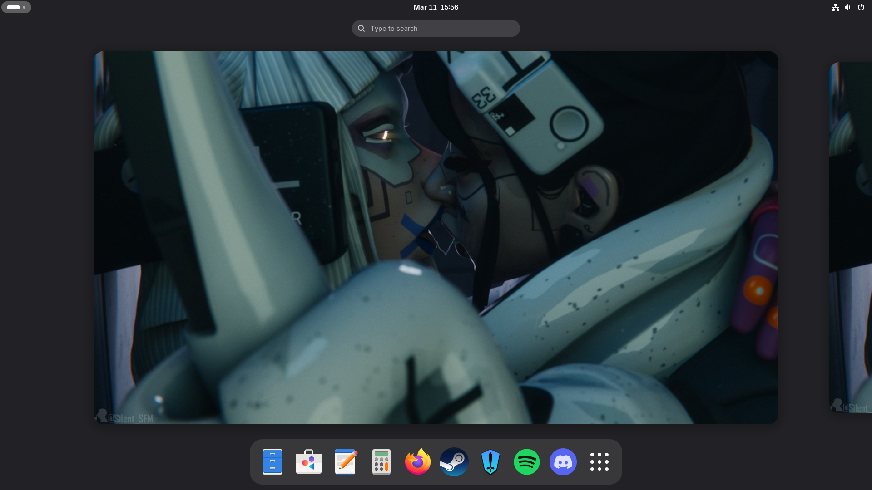Click the small workspace dot indicator
Viewport: 872px width, 490px height.
(x=24, y=7)
